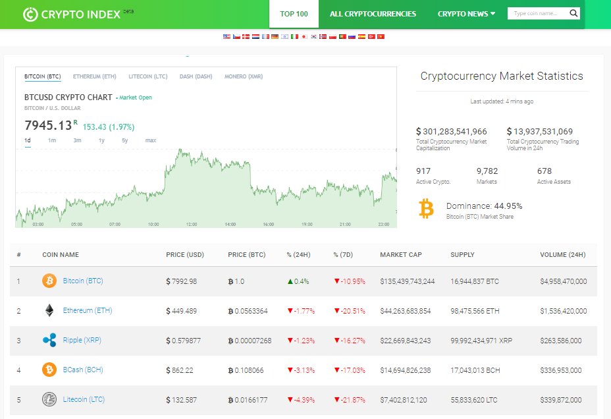Sort by PRICE (USD) column header

coord(185,254)
